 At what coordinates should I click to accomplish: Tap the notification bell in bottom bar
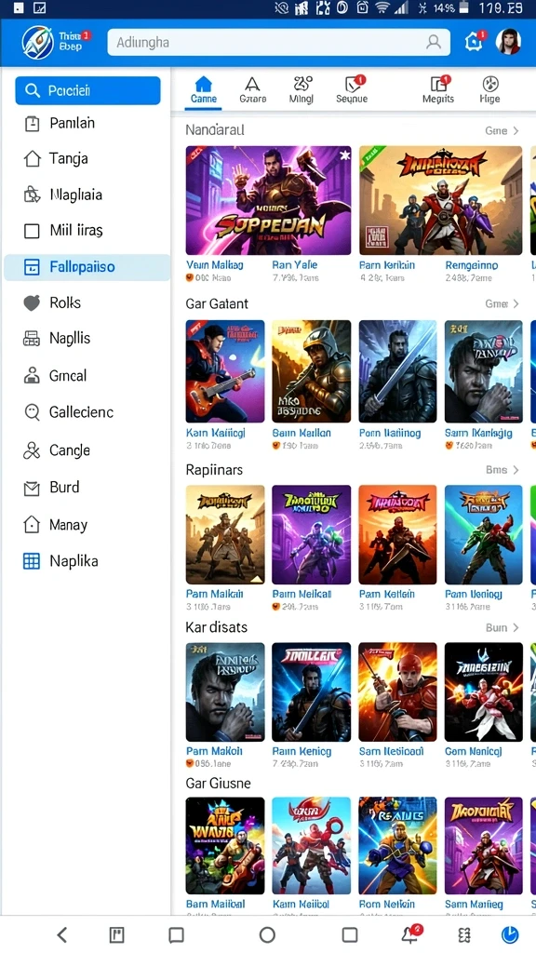point(411,933)
